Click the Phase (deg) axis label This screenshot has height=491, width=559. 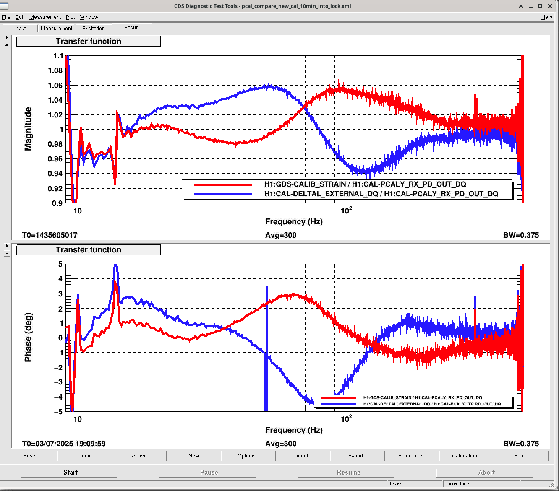tap(28, 337)
